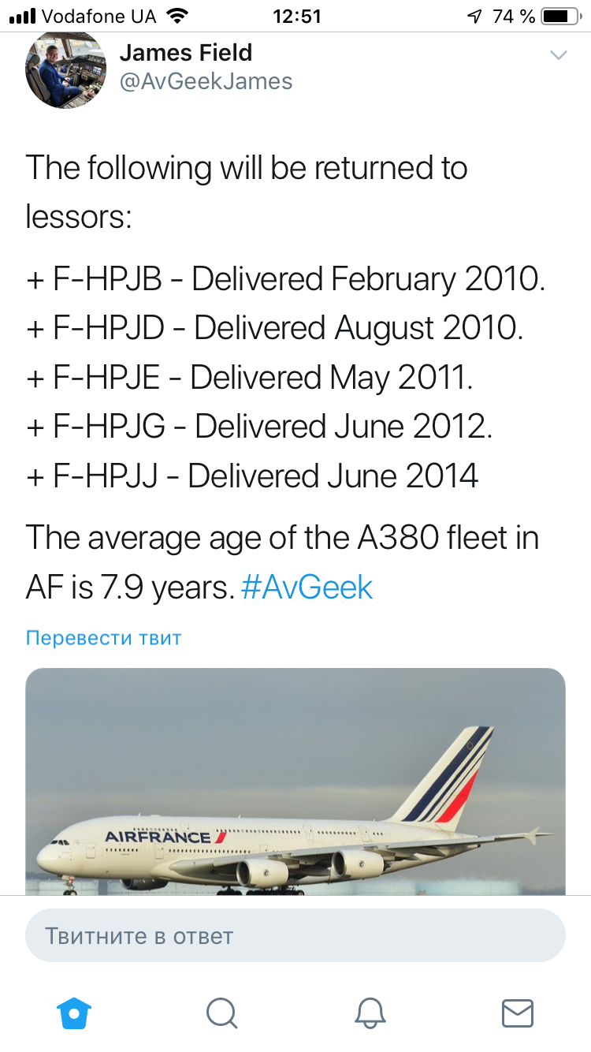591x1052 pixels.
Task: Tap the 74 % battery percentage
Action: [x=514, y=16]
